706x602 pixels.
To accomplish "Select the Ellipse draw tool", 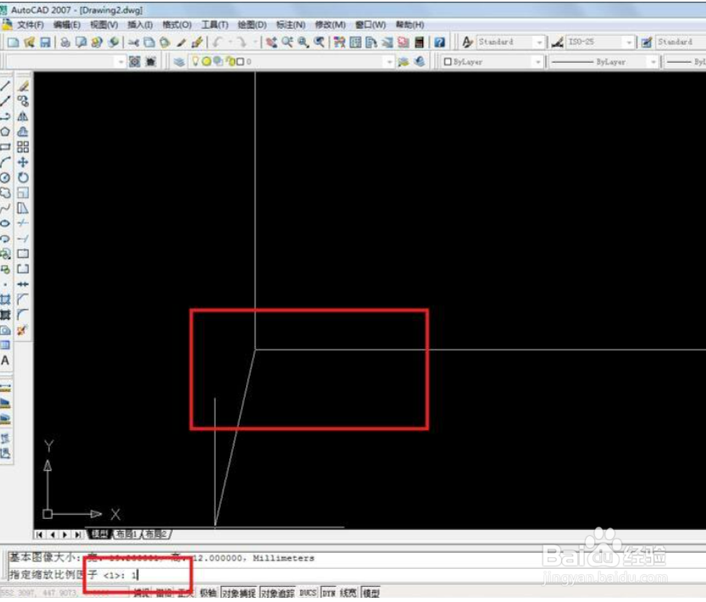I will [5, 224].
